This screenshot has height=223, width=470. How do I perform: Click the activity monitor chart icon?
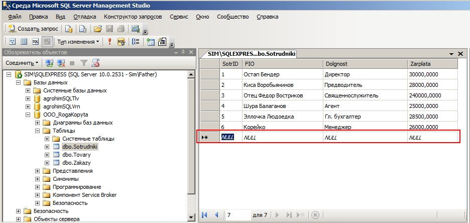coord(136,29)
